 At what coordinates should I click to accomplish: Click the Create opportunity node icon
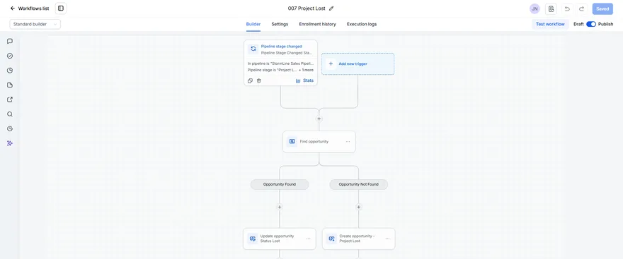click(332, 239)
